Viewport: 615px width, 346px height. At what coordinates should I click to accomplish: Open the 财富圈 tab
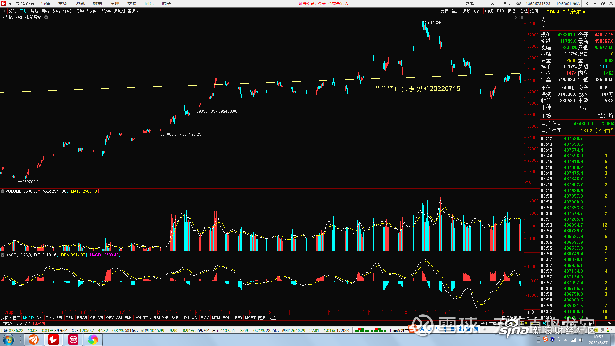[x=39, y=324]
